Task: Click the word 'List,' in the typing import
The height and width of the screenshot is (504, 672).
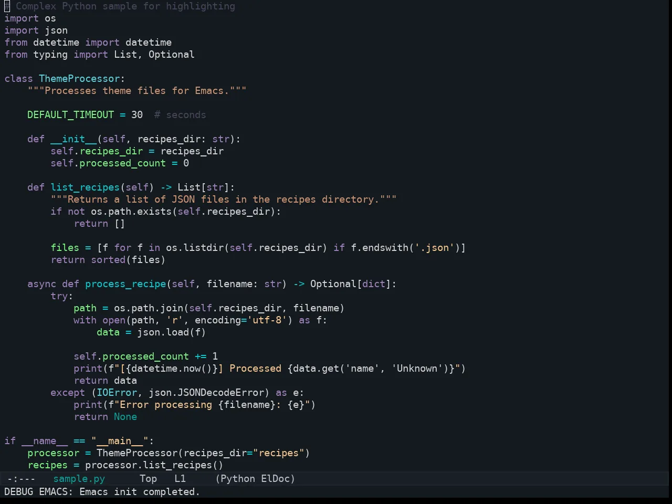Action: [x=128, y=55]
